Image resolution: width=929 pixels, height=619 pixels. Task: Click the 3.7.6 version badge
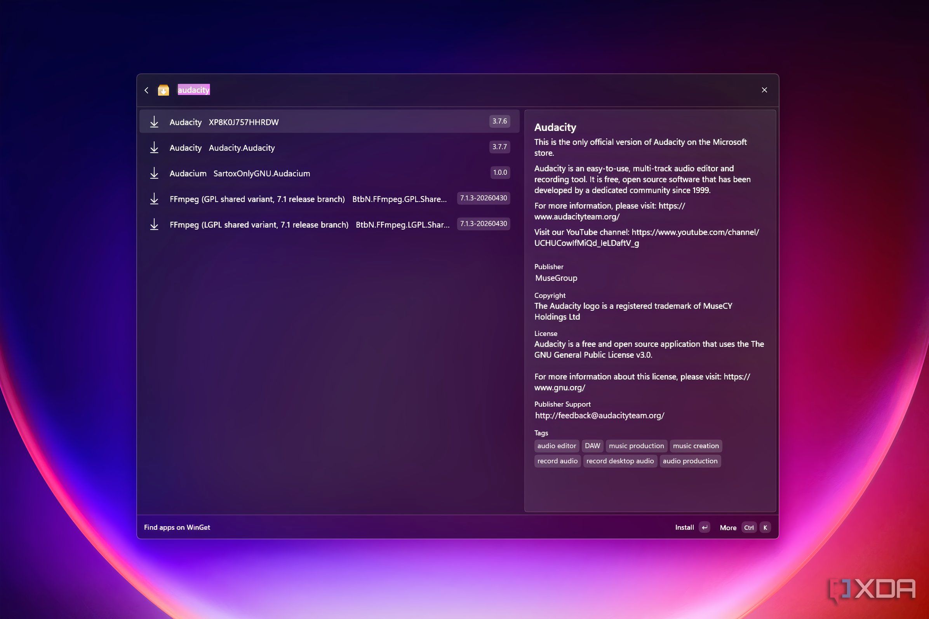(499, 121)
